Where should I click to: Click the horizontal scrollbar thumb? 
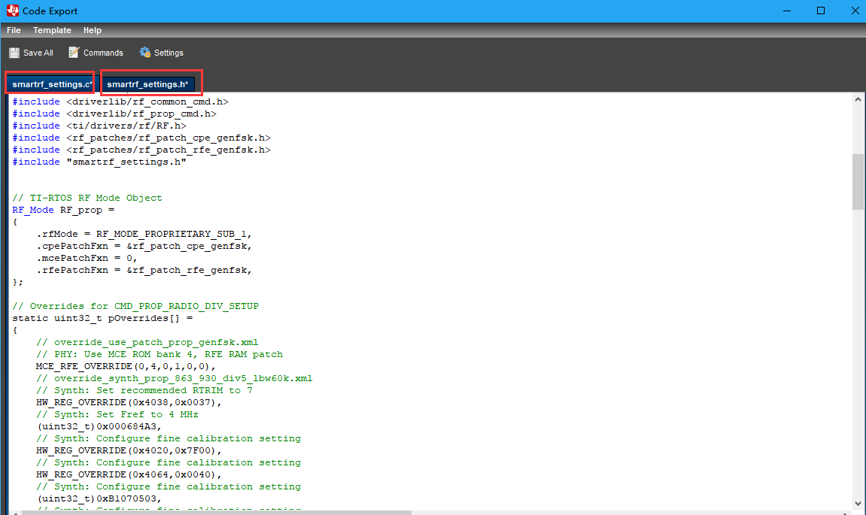click(217, 512)
